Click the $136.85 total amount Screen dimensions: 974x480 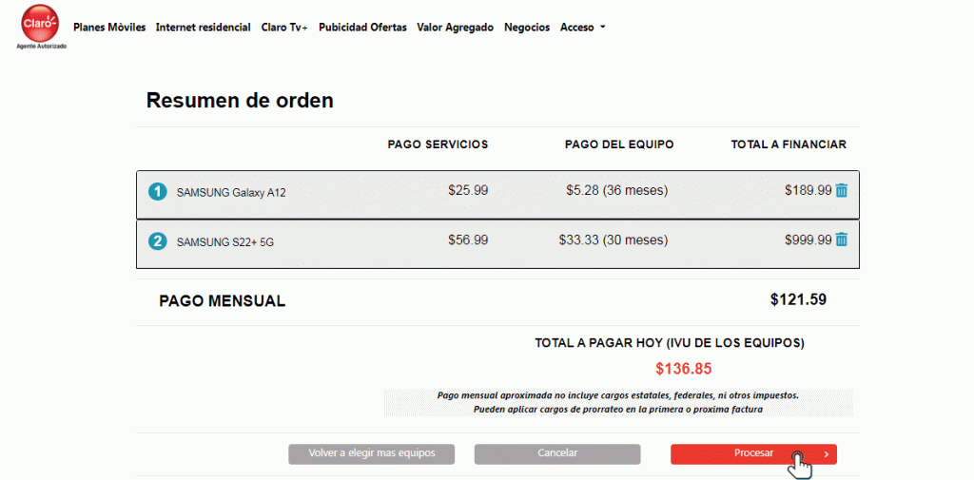tap(683, 369)
